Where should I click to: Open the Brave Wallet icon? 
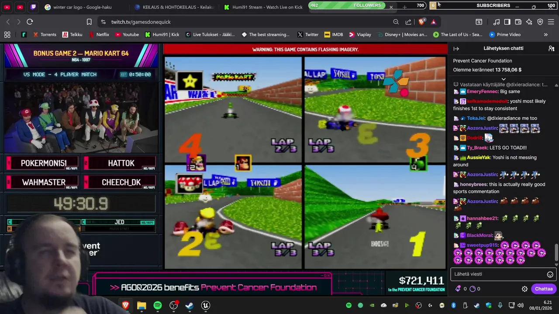[x=518, y=22]
